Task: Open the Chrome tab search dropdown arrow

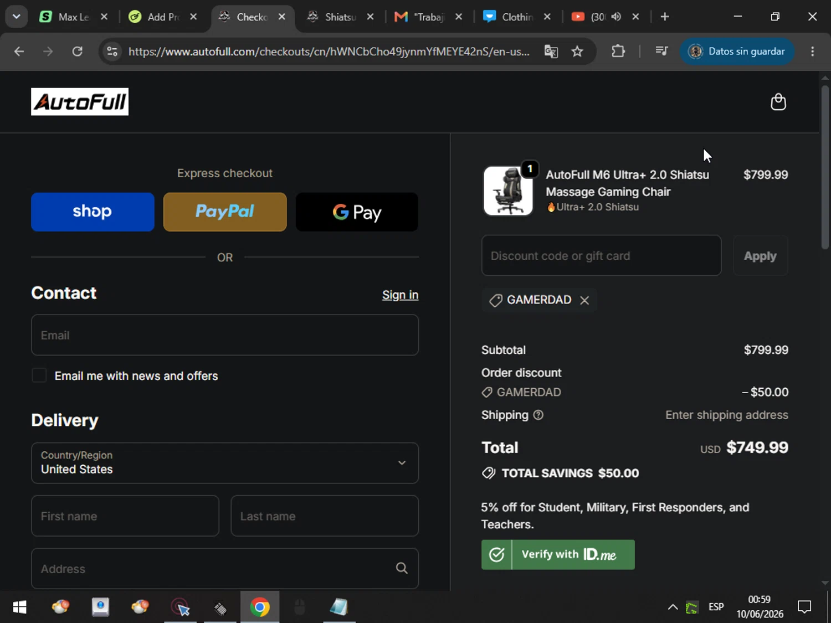Action: tap(17, 17)
